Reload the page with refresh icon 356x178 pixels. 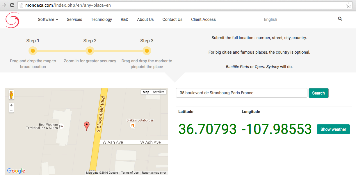coord(12,5)
